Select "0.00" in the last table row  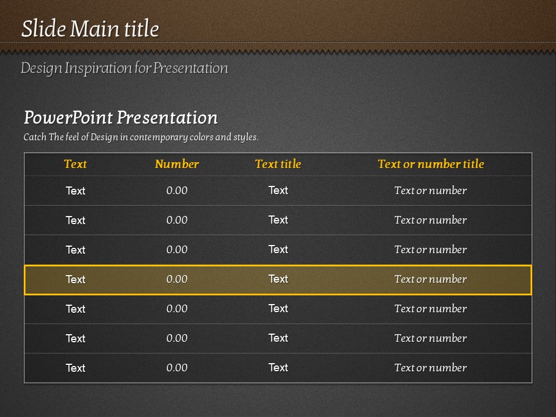click(x=177, y=368)
